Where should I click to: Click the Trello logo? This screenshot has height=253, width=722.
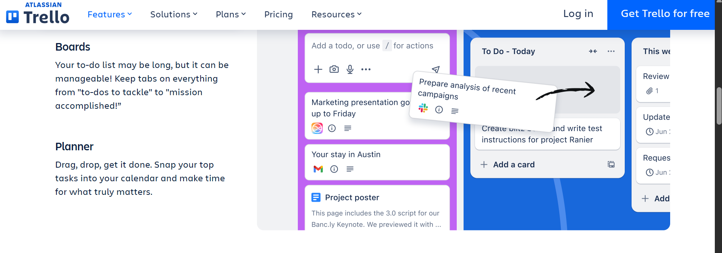[38, 14]
